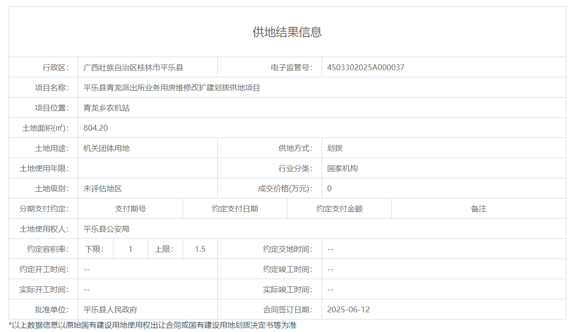573x332 pixels.
Task: Click the administrative region value 广西壮族自治区桂林市平乐县
Action: [x=133, y=67]
